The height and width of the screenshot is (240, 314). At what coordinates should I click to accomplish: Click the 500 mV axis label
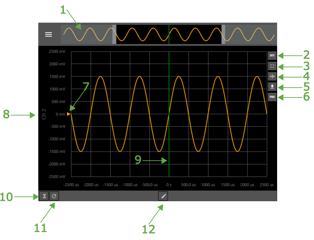tap(58, 102)
